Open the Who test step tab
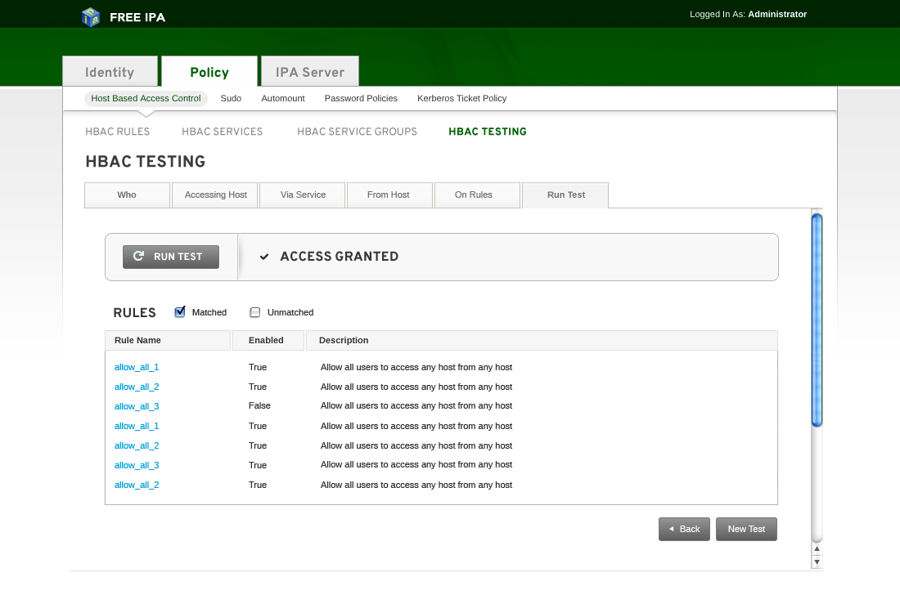 pos(127,195)
